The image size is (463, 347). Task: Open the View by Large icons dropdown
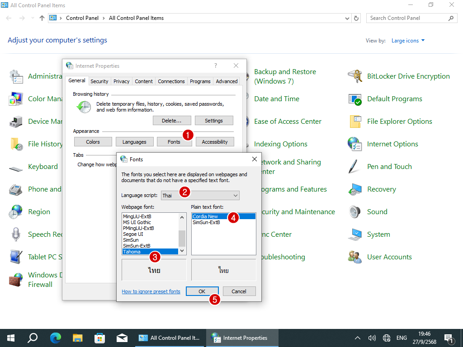(x=408, y=41)
